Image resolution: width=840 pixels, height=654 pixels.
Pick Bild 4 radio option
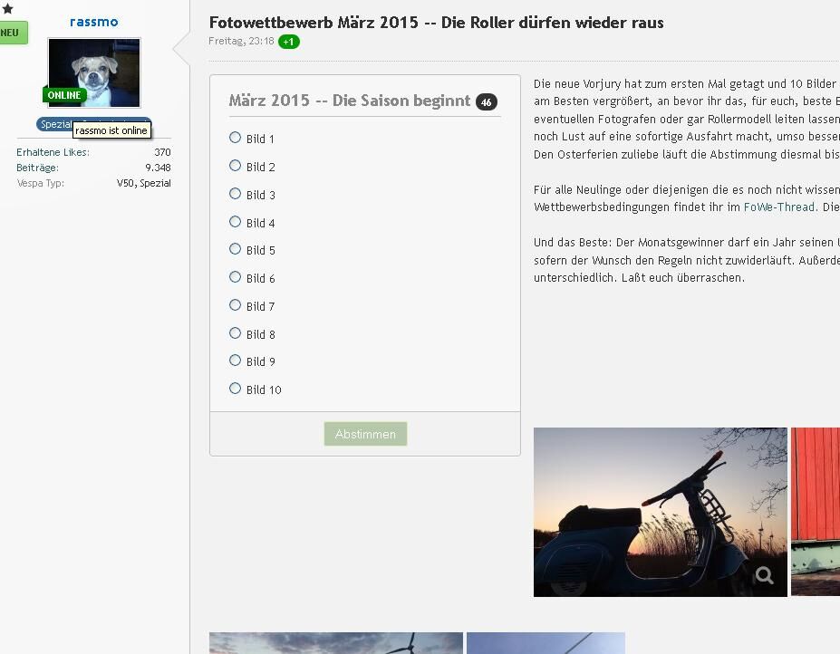[x=236, y=222]
